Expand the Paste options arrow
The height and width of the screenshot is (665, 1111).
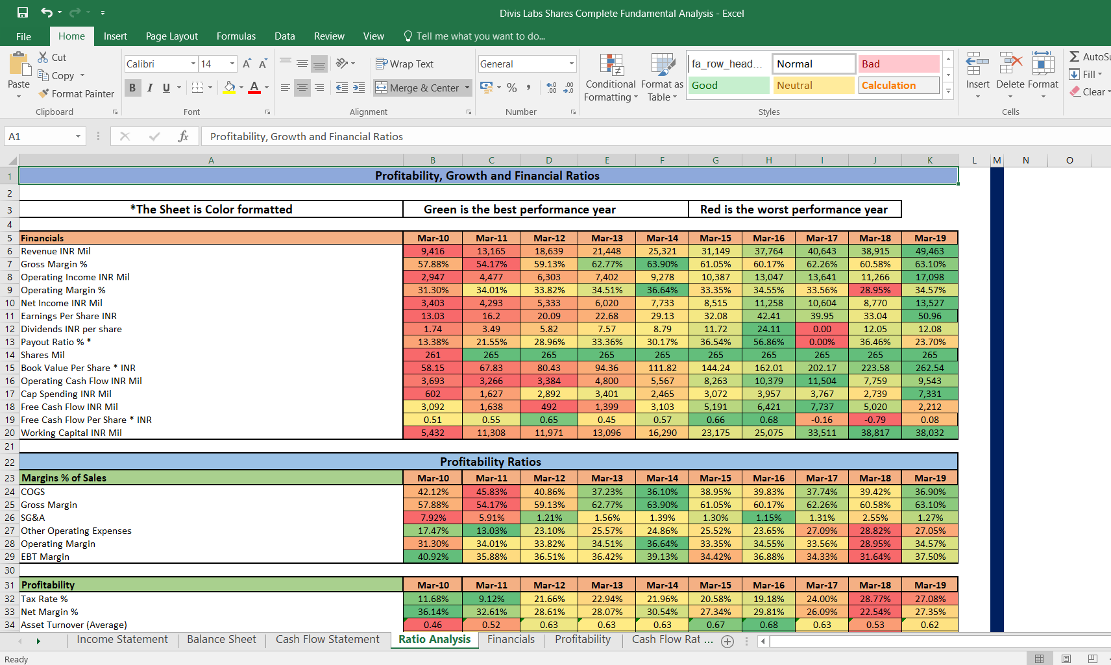19,97
